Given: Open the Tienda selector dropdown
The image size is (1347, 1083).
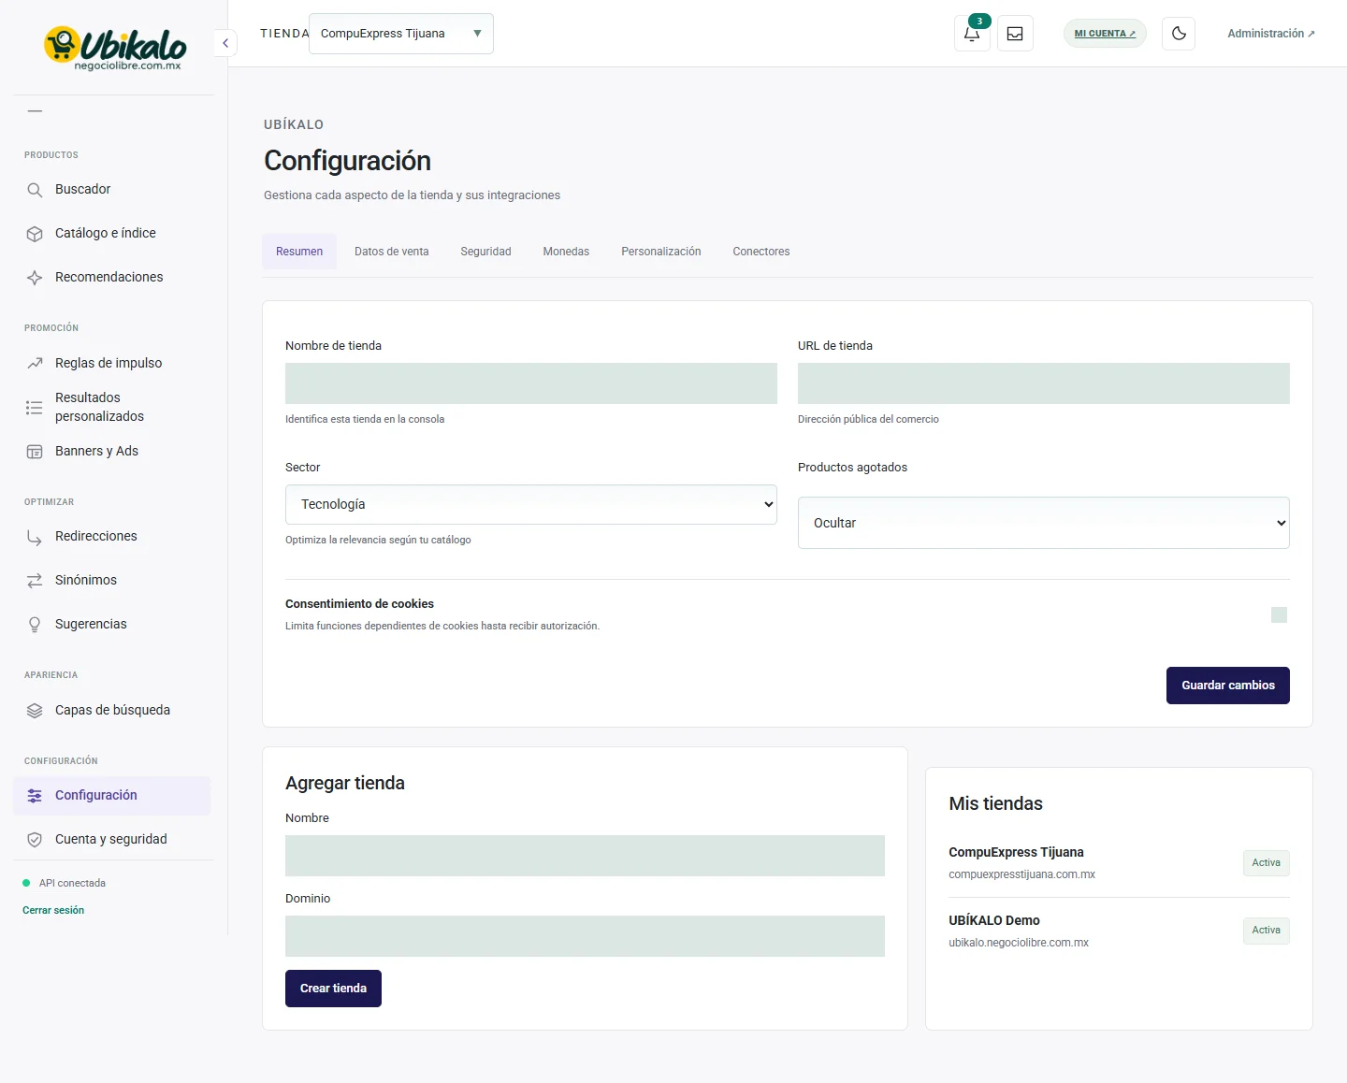Looking at the screenshot, I should pos(400,34).
